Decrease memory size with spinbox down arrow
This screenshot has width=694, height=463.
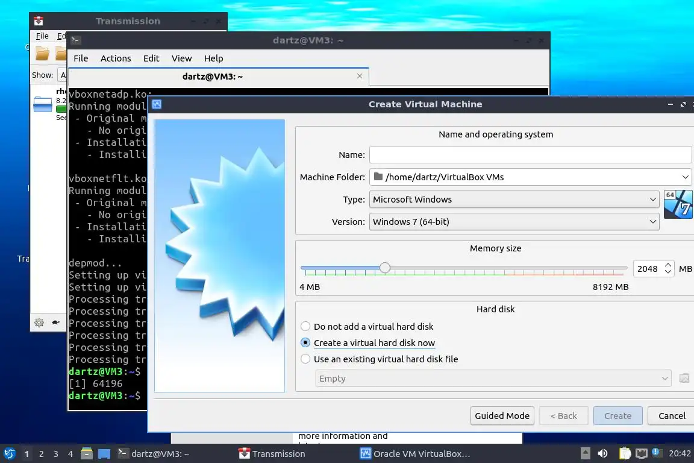[668, 272]
